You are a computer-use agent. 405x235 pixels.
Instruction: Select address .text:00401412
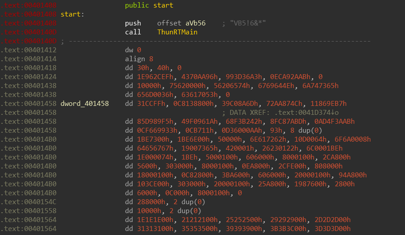coord(28,50)
